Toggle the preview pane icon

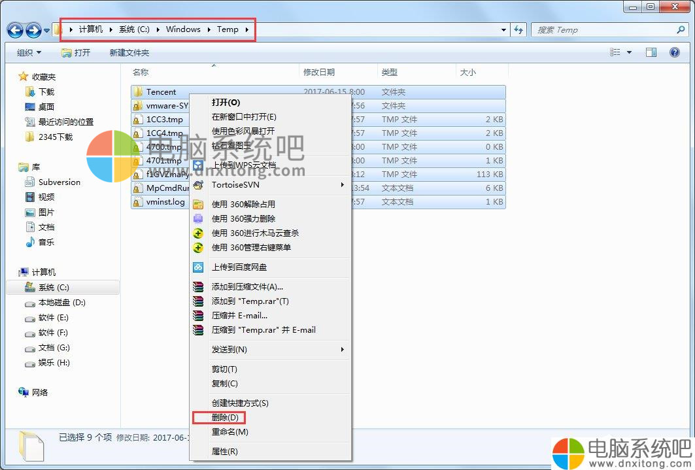click(651, 52)
